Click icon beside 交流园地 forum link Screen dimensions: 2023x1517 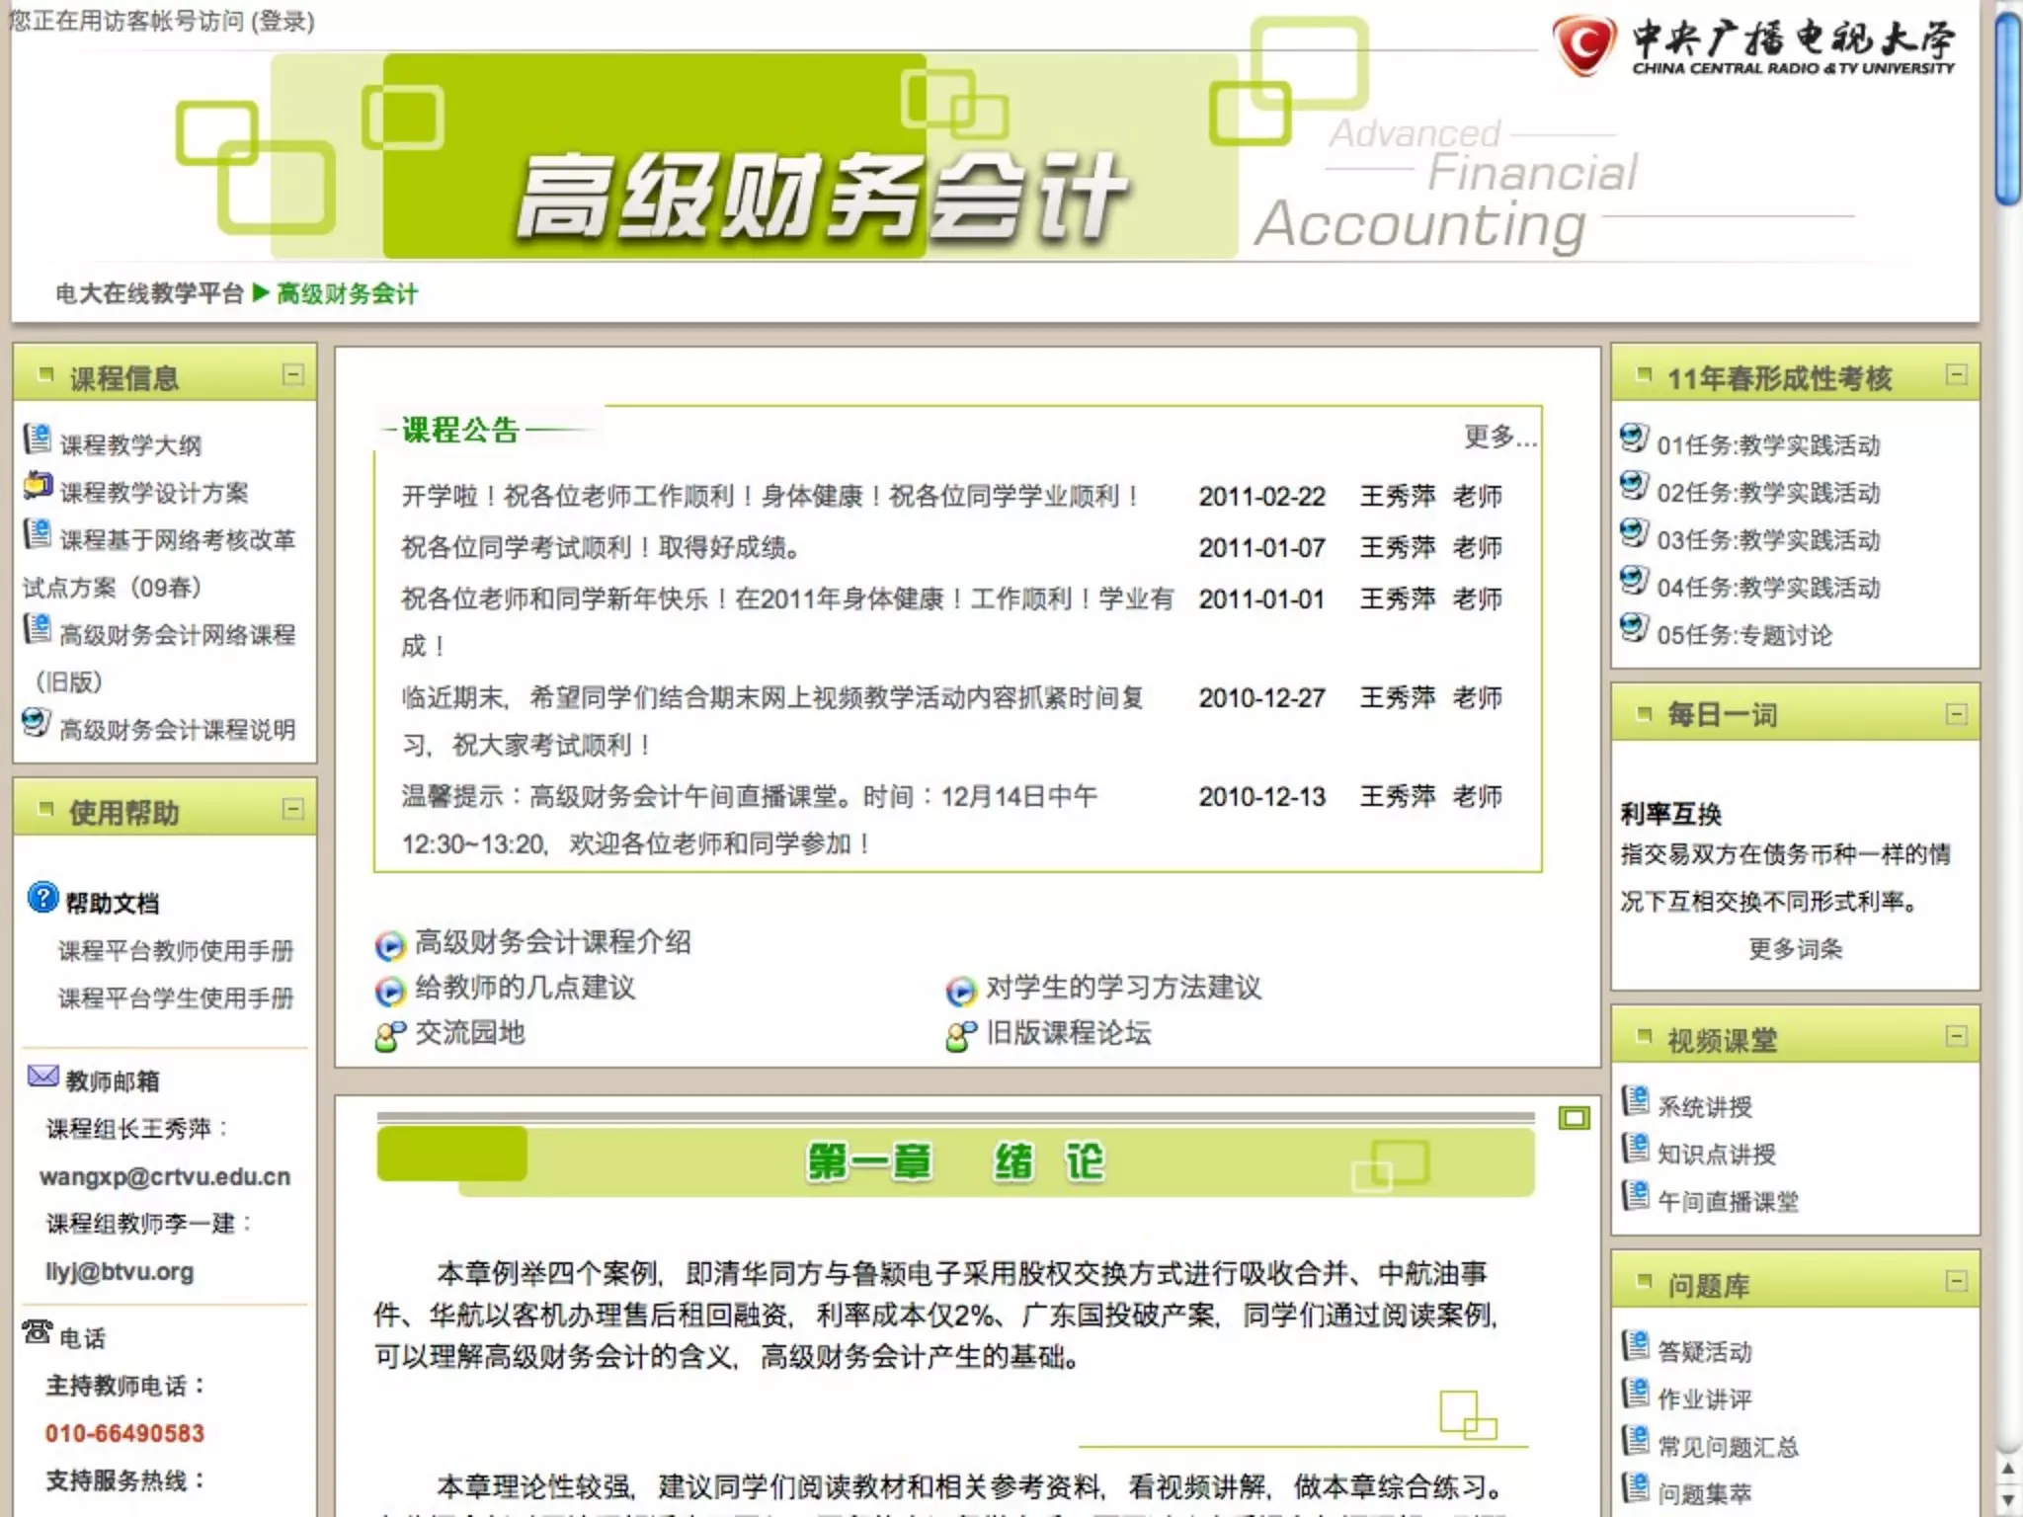pos(390,1035)
